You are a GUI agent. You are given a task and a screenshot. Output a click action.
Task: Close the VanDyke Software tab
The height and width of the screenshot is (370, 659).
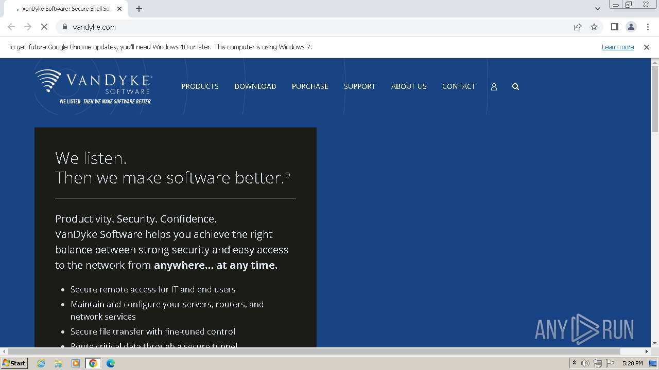point(120,9)
